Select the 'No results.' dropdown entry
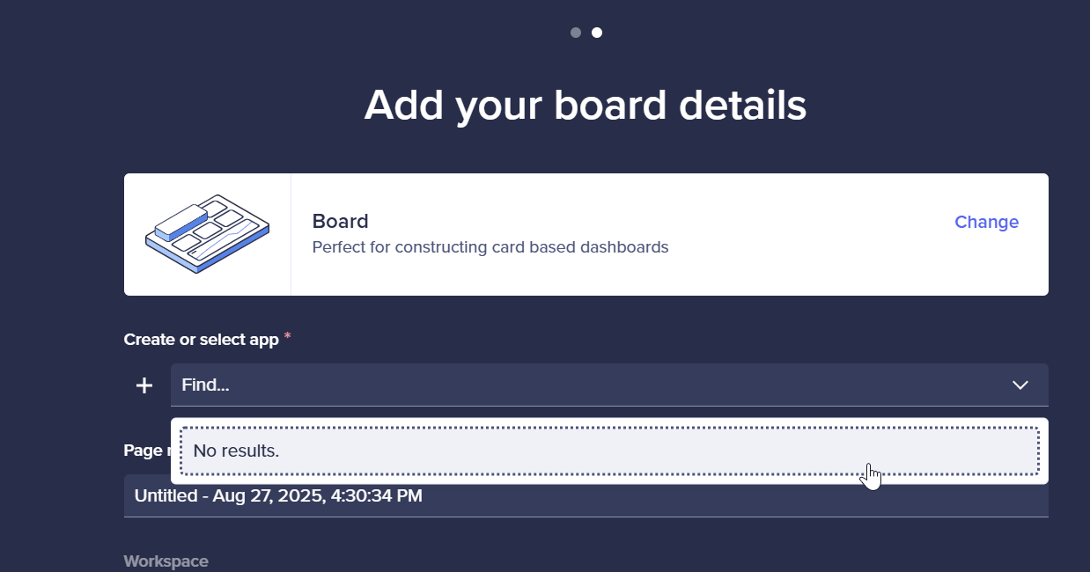 609,451
